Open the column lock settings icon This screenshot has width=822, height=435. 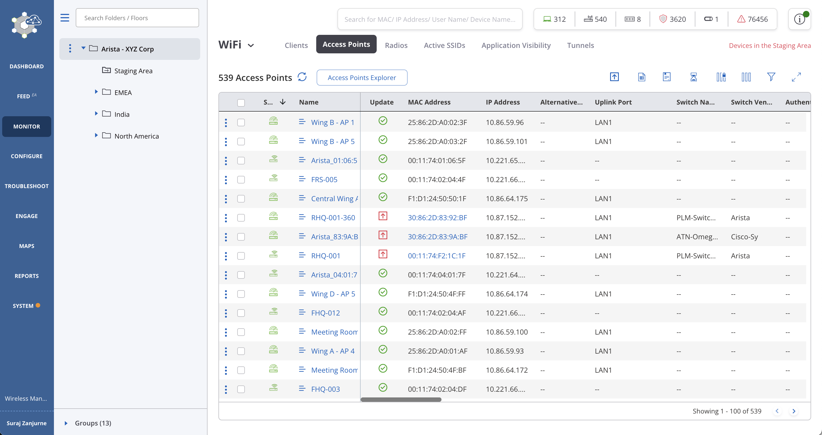pos(721,77)
